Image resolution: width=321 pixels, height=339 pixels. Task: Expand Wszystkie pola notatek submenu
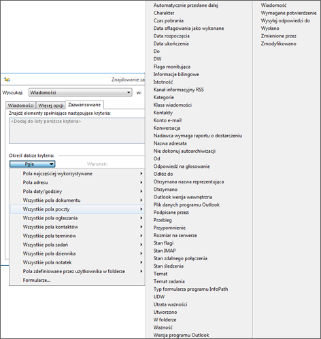tap(78, 262)
